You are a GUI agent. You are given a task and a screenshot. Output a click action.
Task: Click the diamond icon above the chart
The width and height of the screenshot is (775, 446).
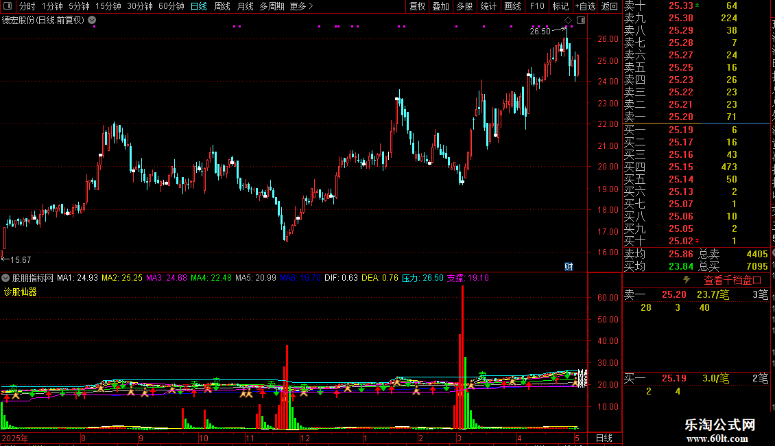coord(569,21)
